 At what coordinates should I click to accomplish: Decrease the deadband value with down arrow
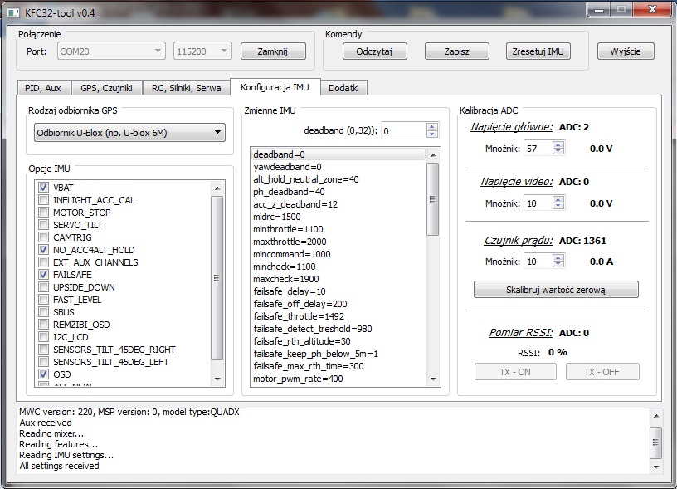coord(431,134)
